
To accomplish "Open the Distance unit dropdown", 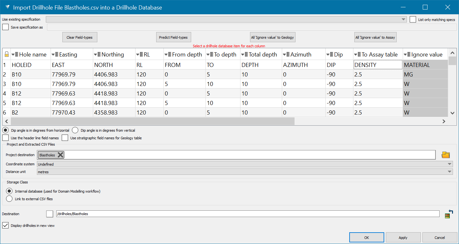I will [x=449, y=172].
